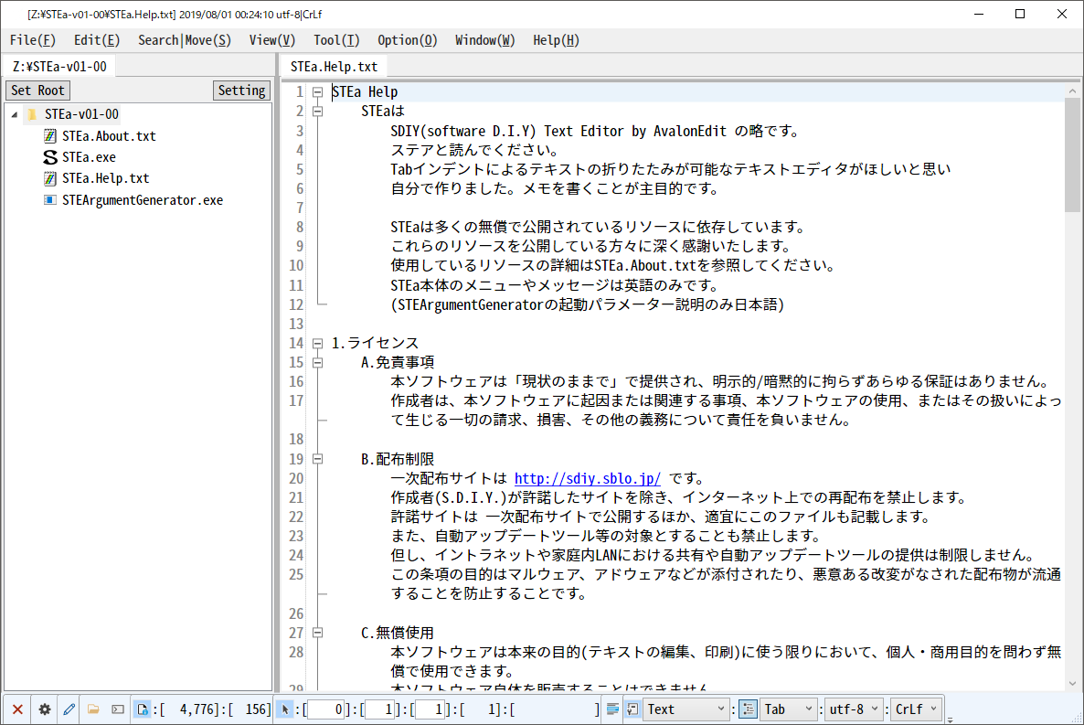Open settings gear icon in status bar

coord(44,709)
